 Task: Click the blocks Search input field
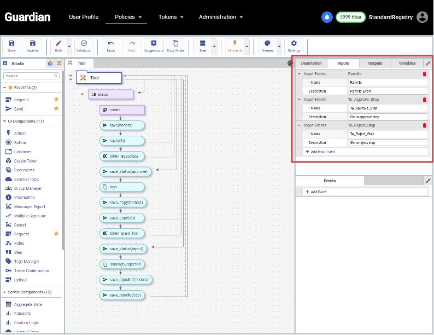click(x=32, y=76)
